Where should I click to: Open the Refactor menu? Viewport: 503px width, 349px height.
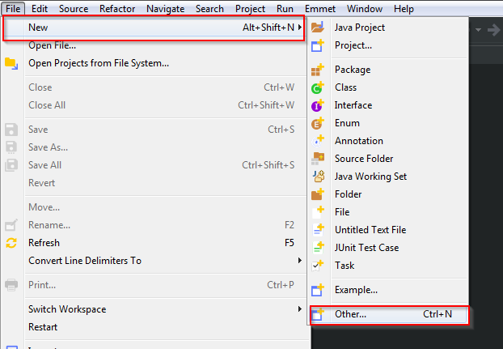point(117,9)
